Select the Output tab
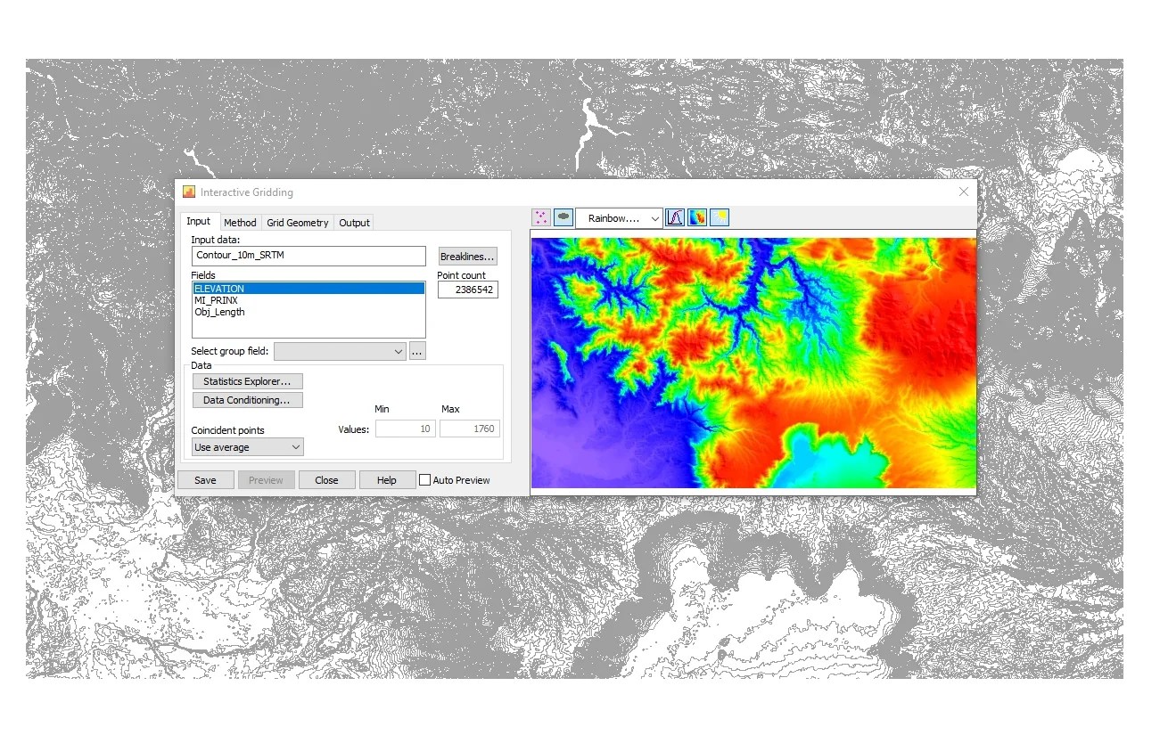The height and width of the screenshot is (735, 1168). click(354, 222)
